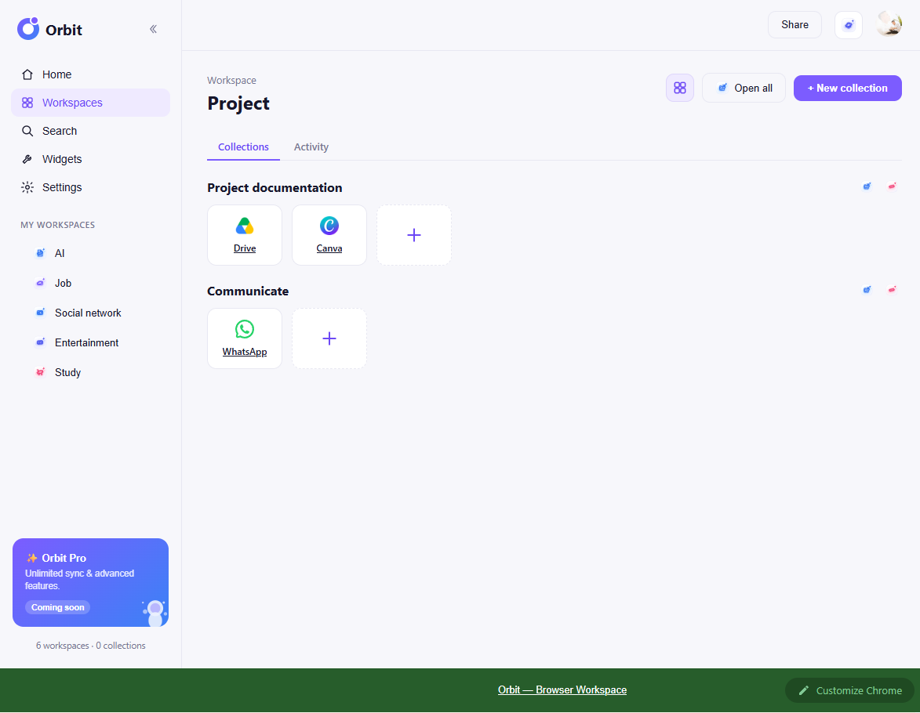Open the user profile avatar

tap(889, 24)
